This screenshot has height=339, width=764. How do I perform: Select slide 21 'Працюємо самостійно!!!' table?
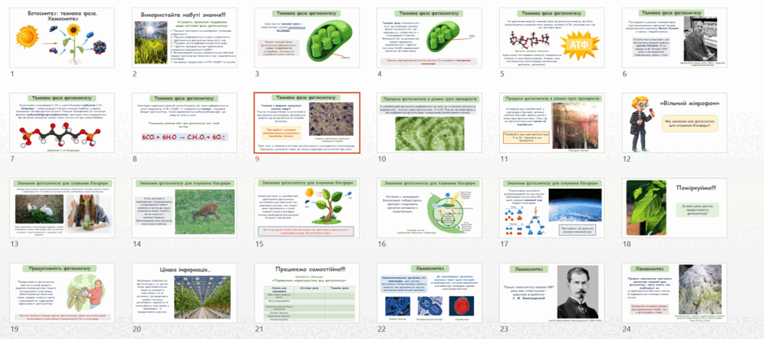point(307,293)
